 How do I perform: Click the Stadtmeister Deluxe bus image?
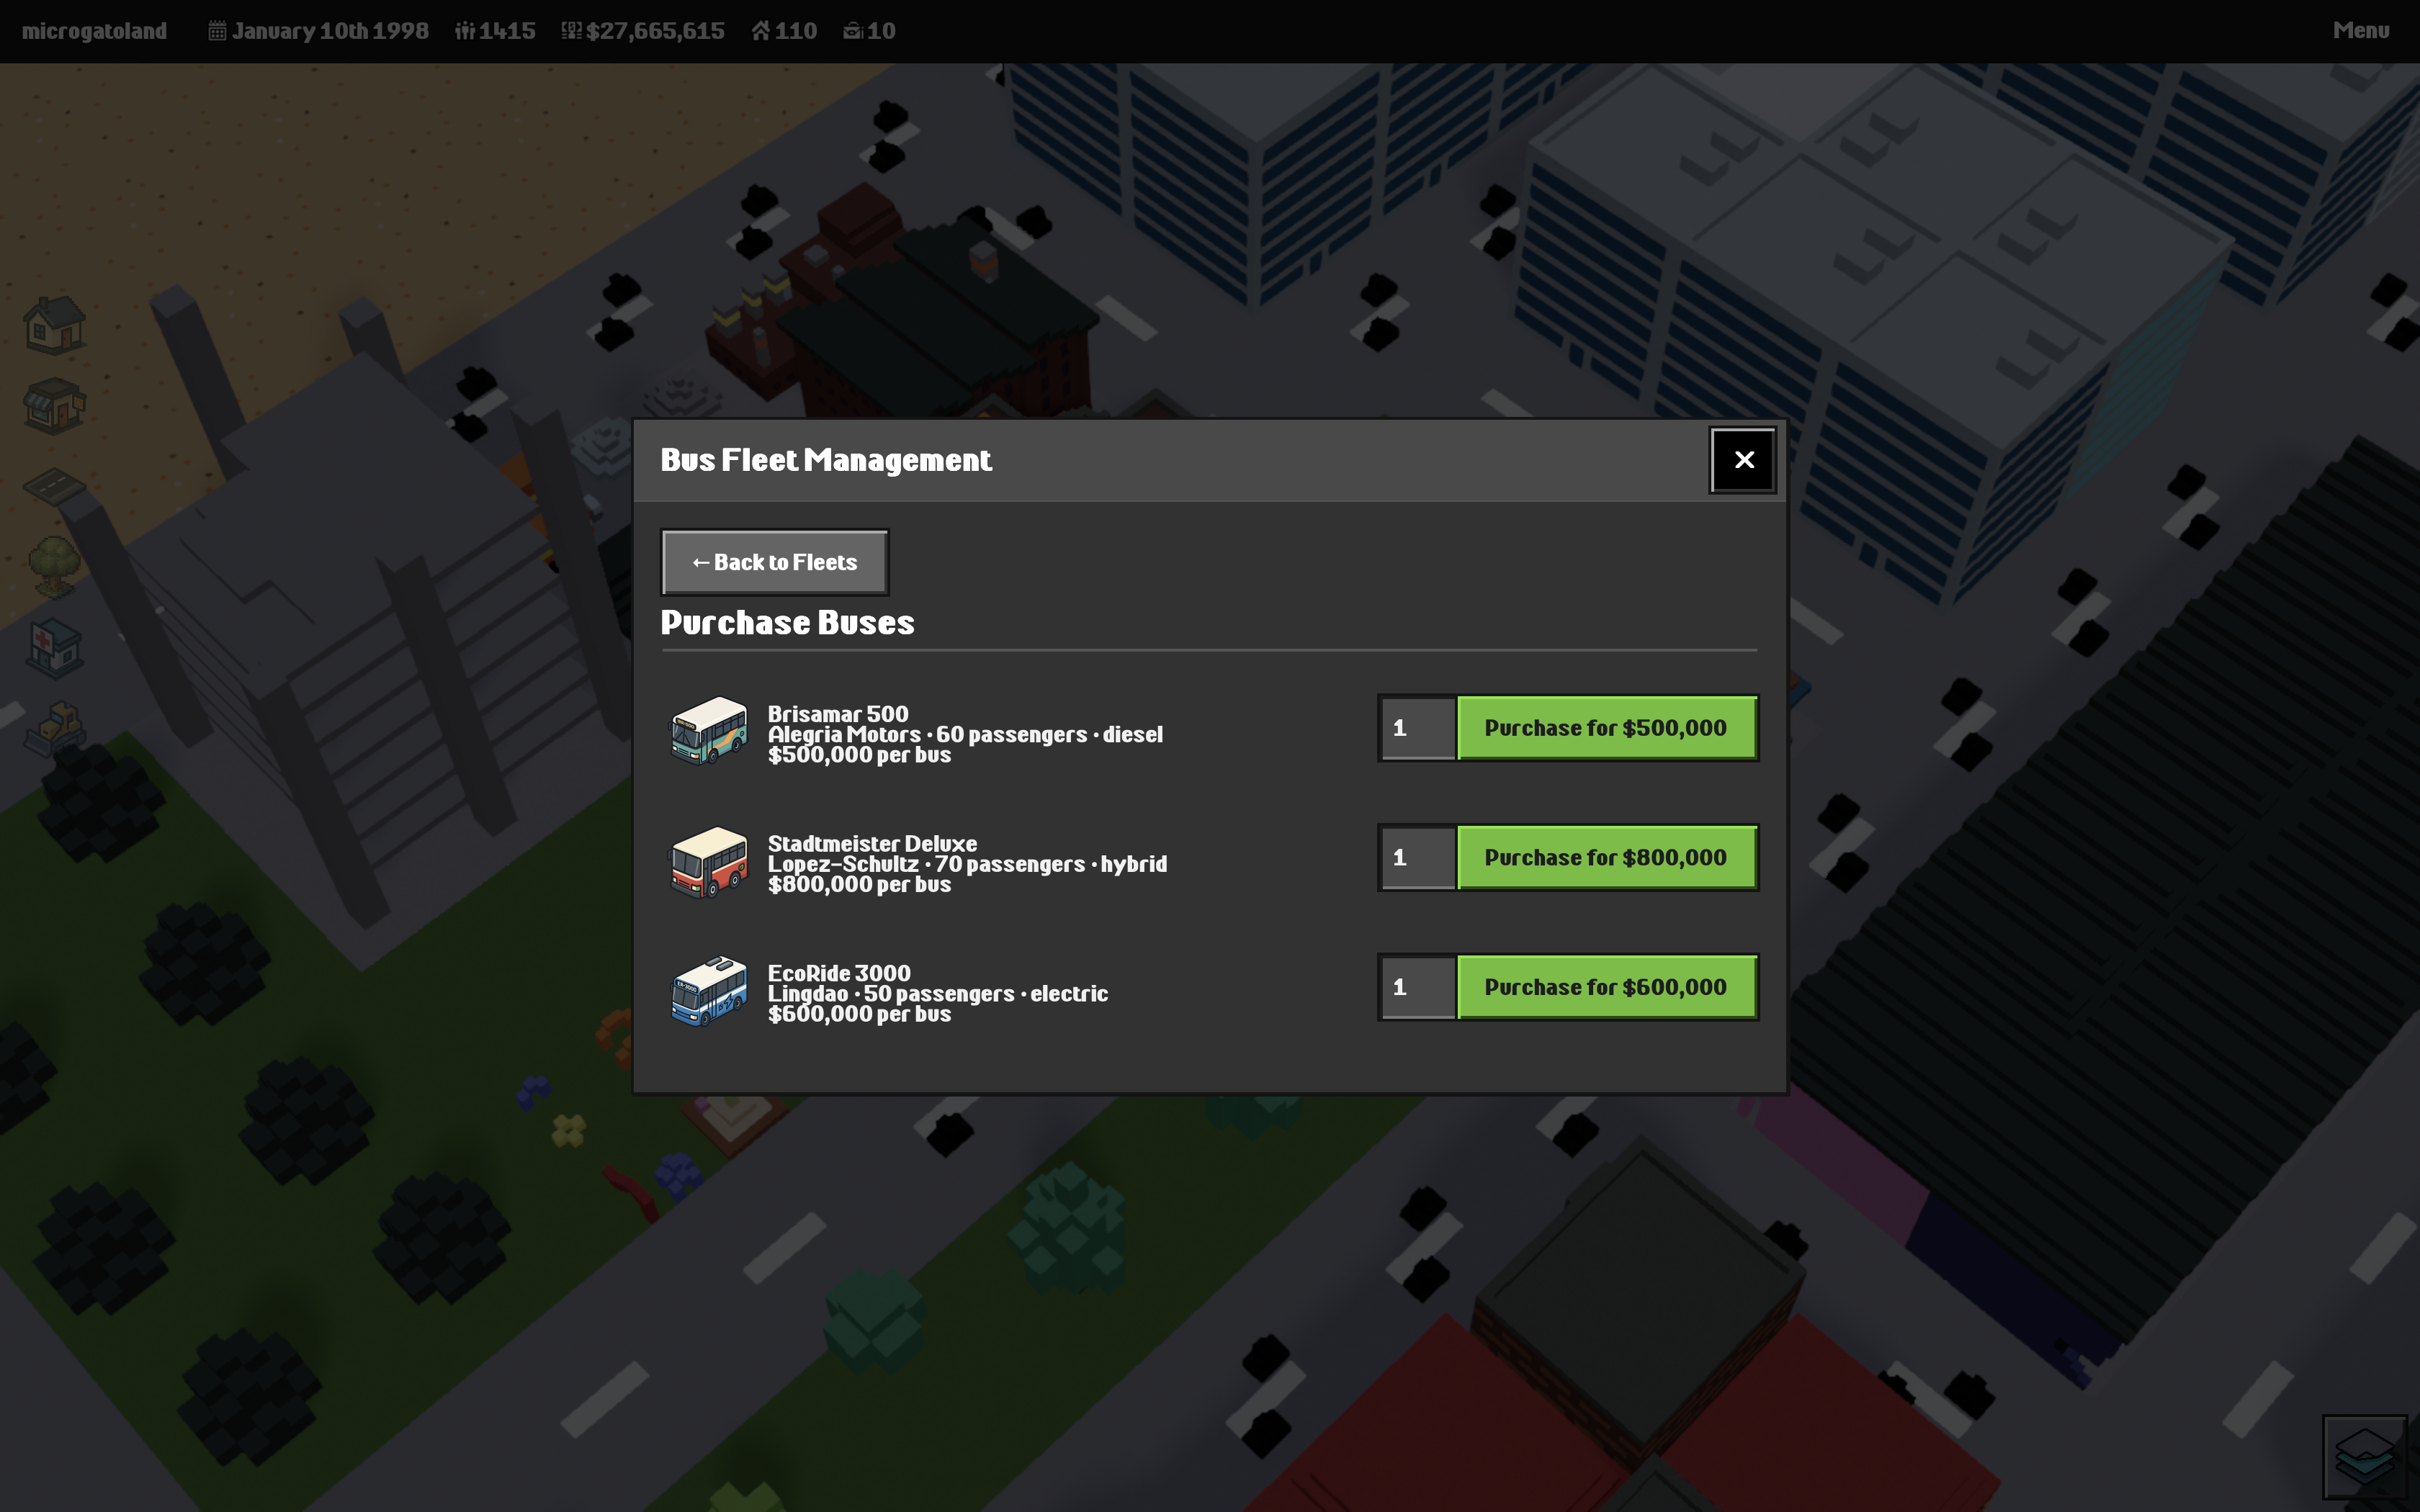[x=708, y=861]
